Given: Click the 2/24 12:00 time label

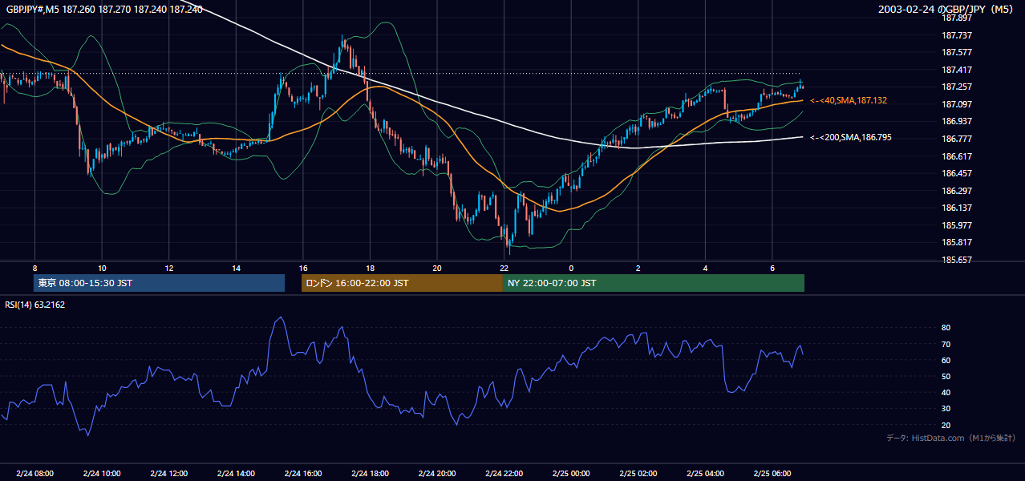Looking at the screenshot, I should [x=169, y=473].
